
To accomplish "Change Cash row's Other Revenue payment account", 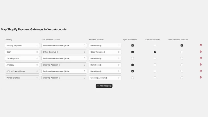I will coord(64,52).
